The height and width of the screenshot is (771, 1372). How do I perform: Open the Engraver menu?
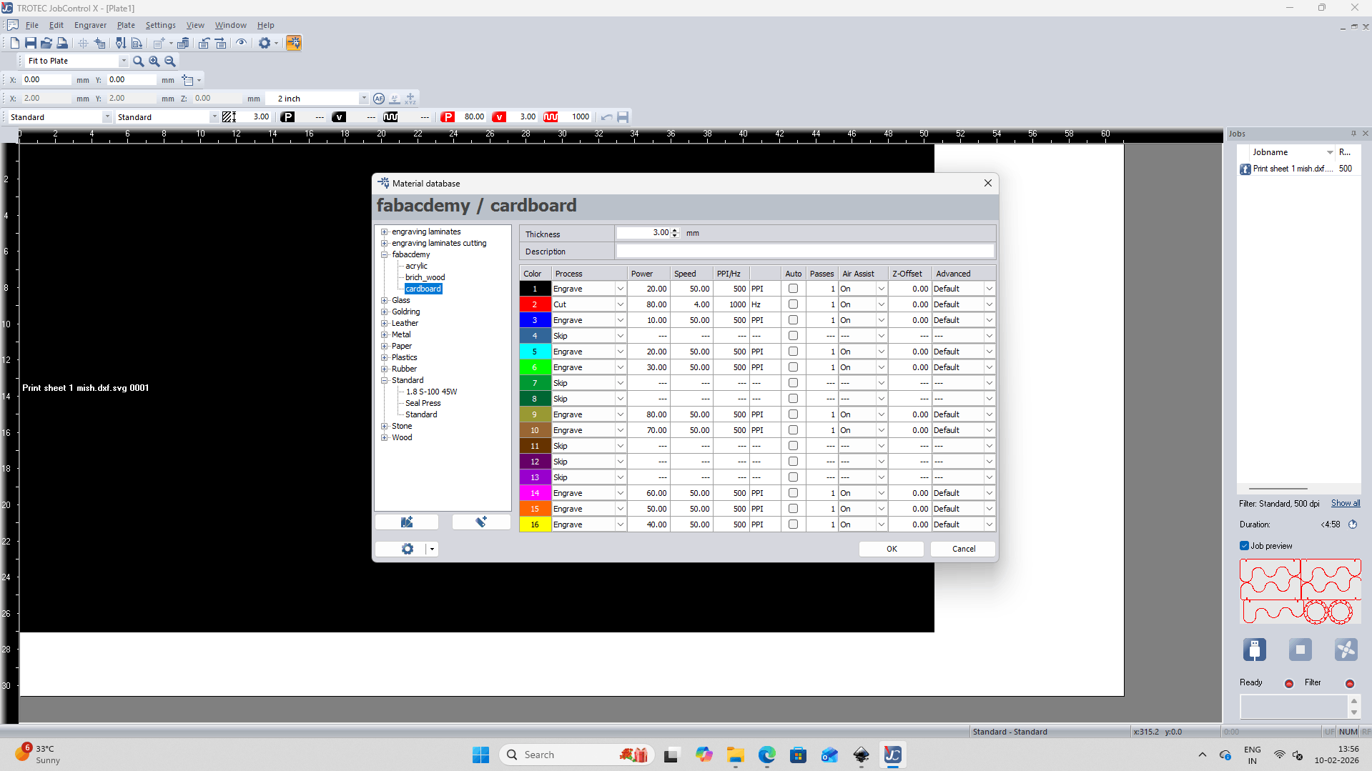pos(90,25)
